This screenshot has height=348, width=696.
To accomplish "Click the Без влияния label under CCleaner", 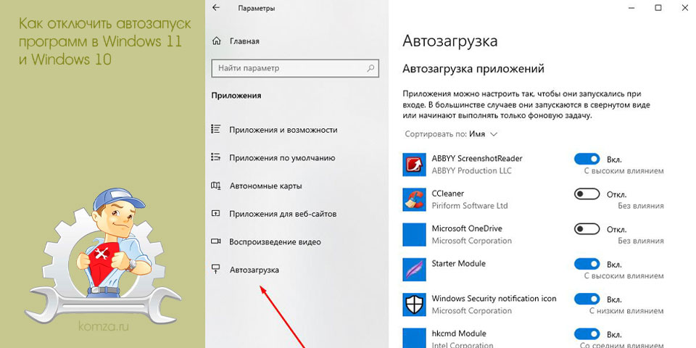I will (641, 206).
